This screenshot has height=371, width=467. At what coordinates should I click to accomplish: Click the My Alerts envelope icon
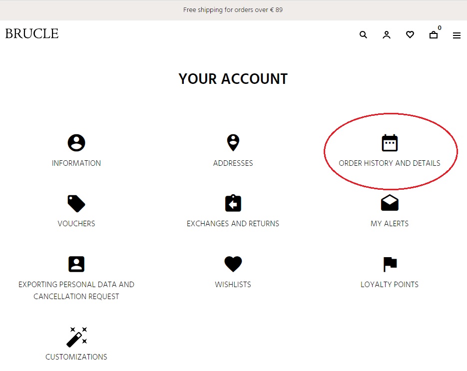pyautogui.click(x=390, y=203)
